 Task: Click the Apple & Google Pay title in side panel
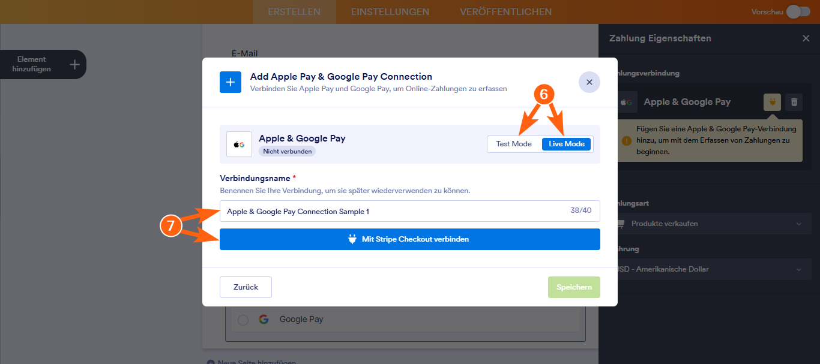click(x=687, y=102)
